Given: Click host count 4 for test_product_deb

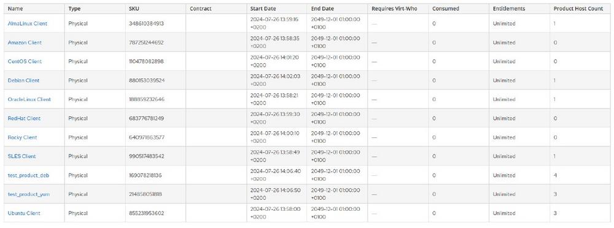Looking at the screenshot, I should [x=555, y=175].
